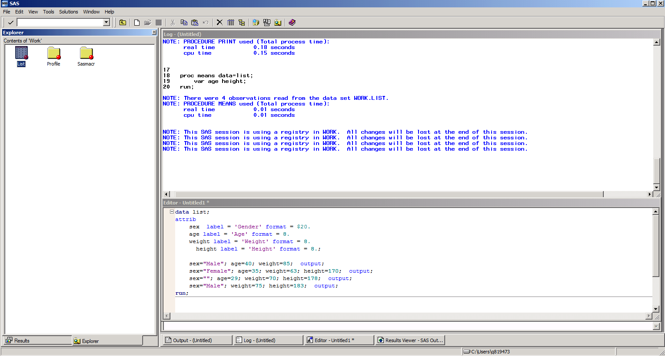Open the command box dropdown arrow
The width and height of the screenshot is (665, 356).
[106, 23]
